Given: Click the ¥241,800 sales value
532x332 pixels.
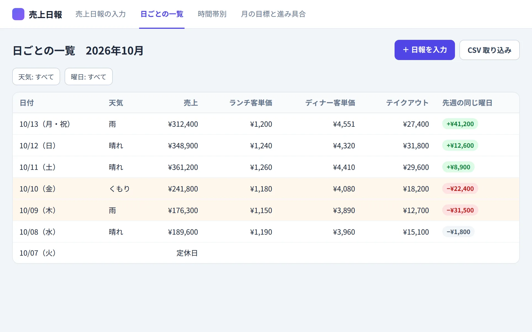Looking at the screenshot, I should (183, 189).
